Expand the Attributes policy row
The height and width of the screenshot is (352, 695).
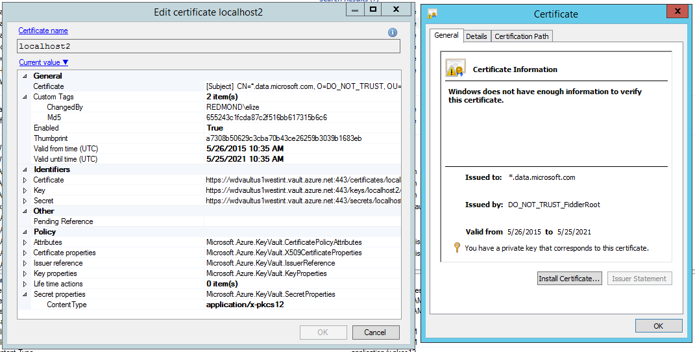[x=25, y=242]
